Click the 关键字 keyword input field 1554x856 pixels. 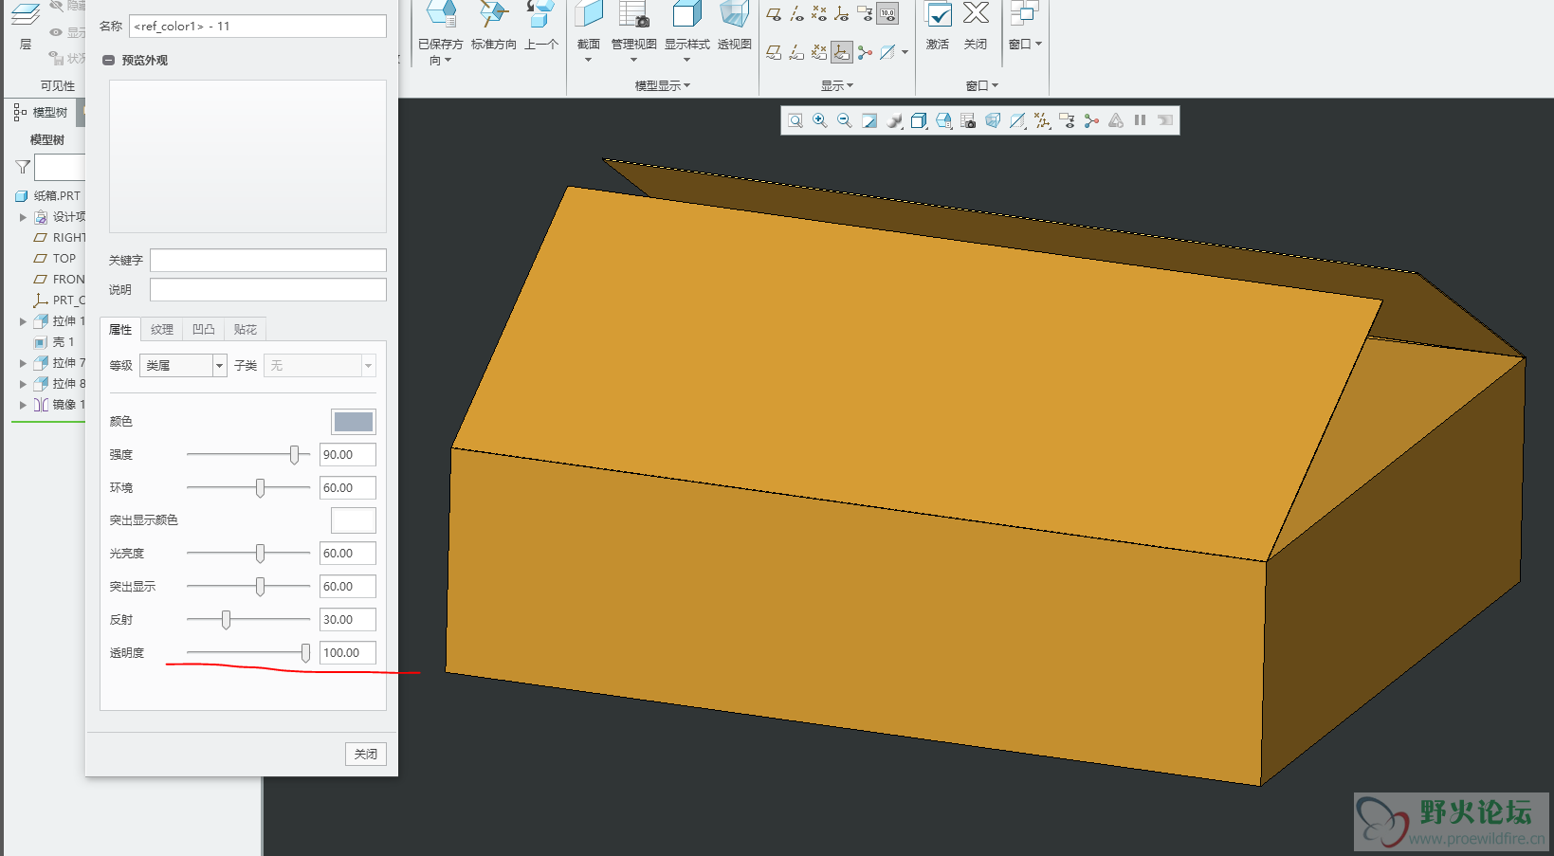coord(268,261)
